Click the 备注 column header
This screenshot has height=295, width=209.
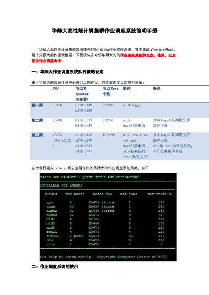click(x=157, y=88)
